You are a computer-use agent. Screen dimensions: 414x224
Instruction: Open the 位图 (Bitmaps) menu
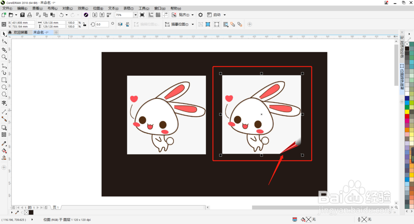(x=98, y=8)
